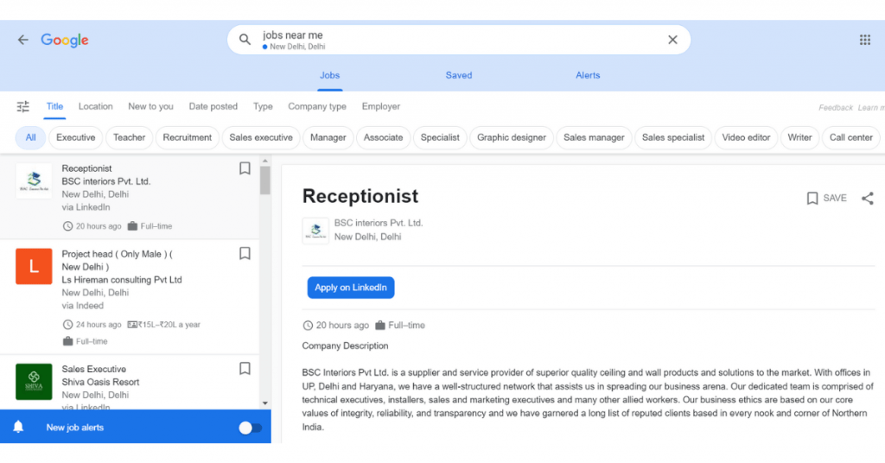Filter by Video editor chip
This screenshot has height=463, width=885.
[746, 137]
